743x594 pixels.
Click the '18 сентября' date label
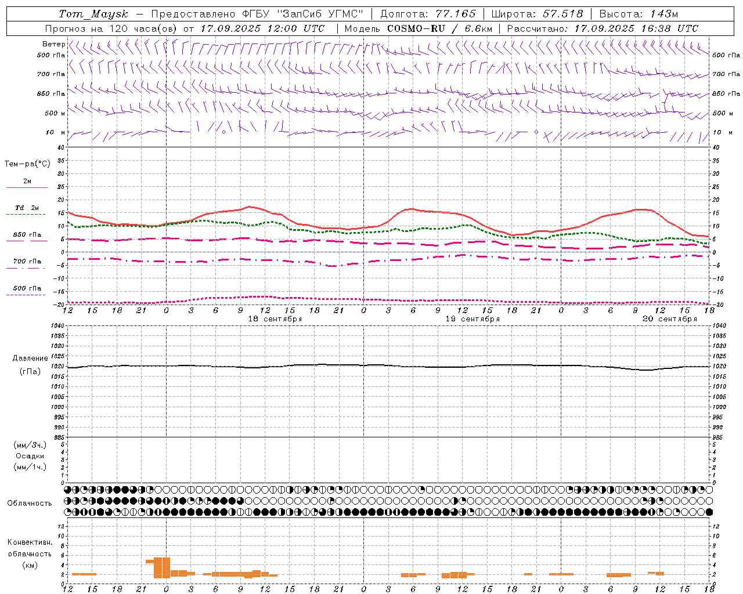pos(275,319)
